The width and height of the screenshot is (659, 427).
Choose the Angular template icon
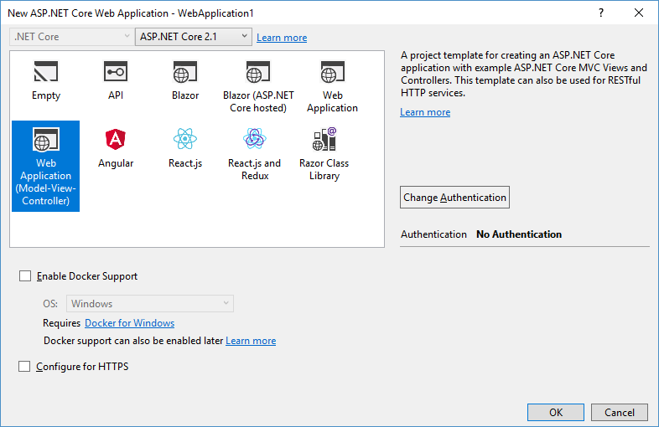(x=116, y=139)
